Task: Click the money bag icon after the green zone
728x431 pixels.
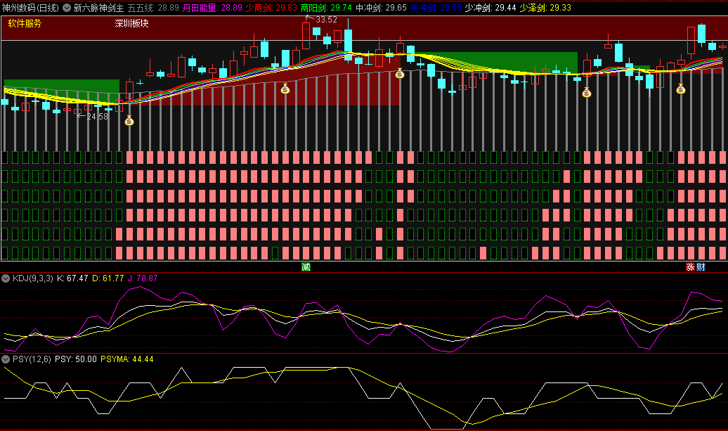Action: click(x=586, y=92)
